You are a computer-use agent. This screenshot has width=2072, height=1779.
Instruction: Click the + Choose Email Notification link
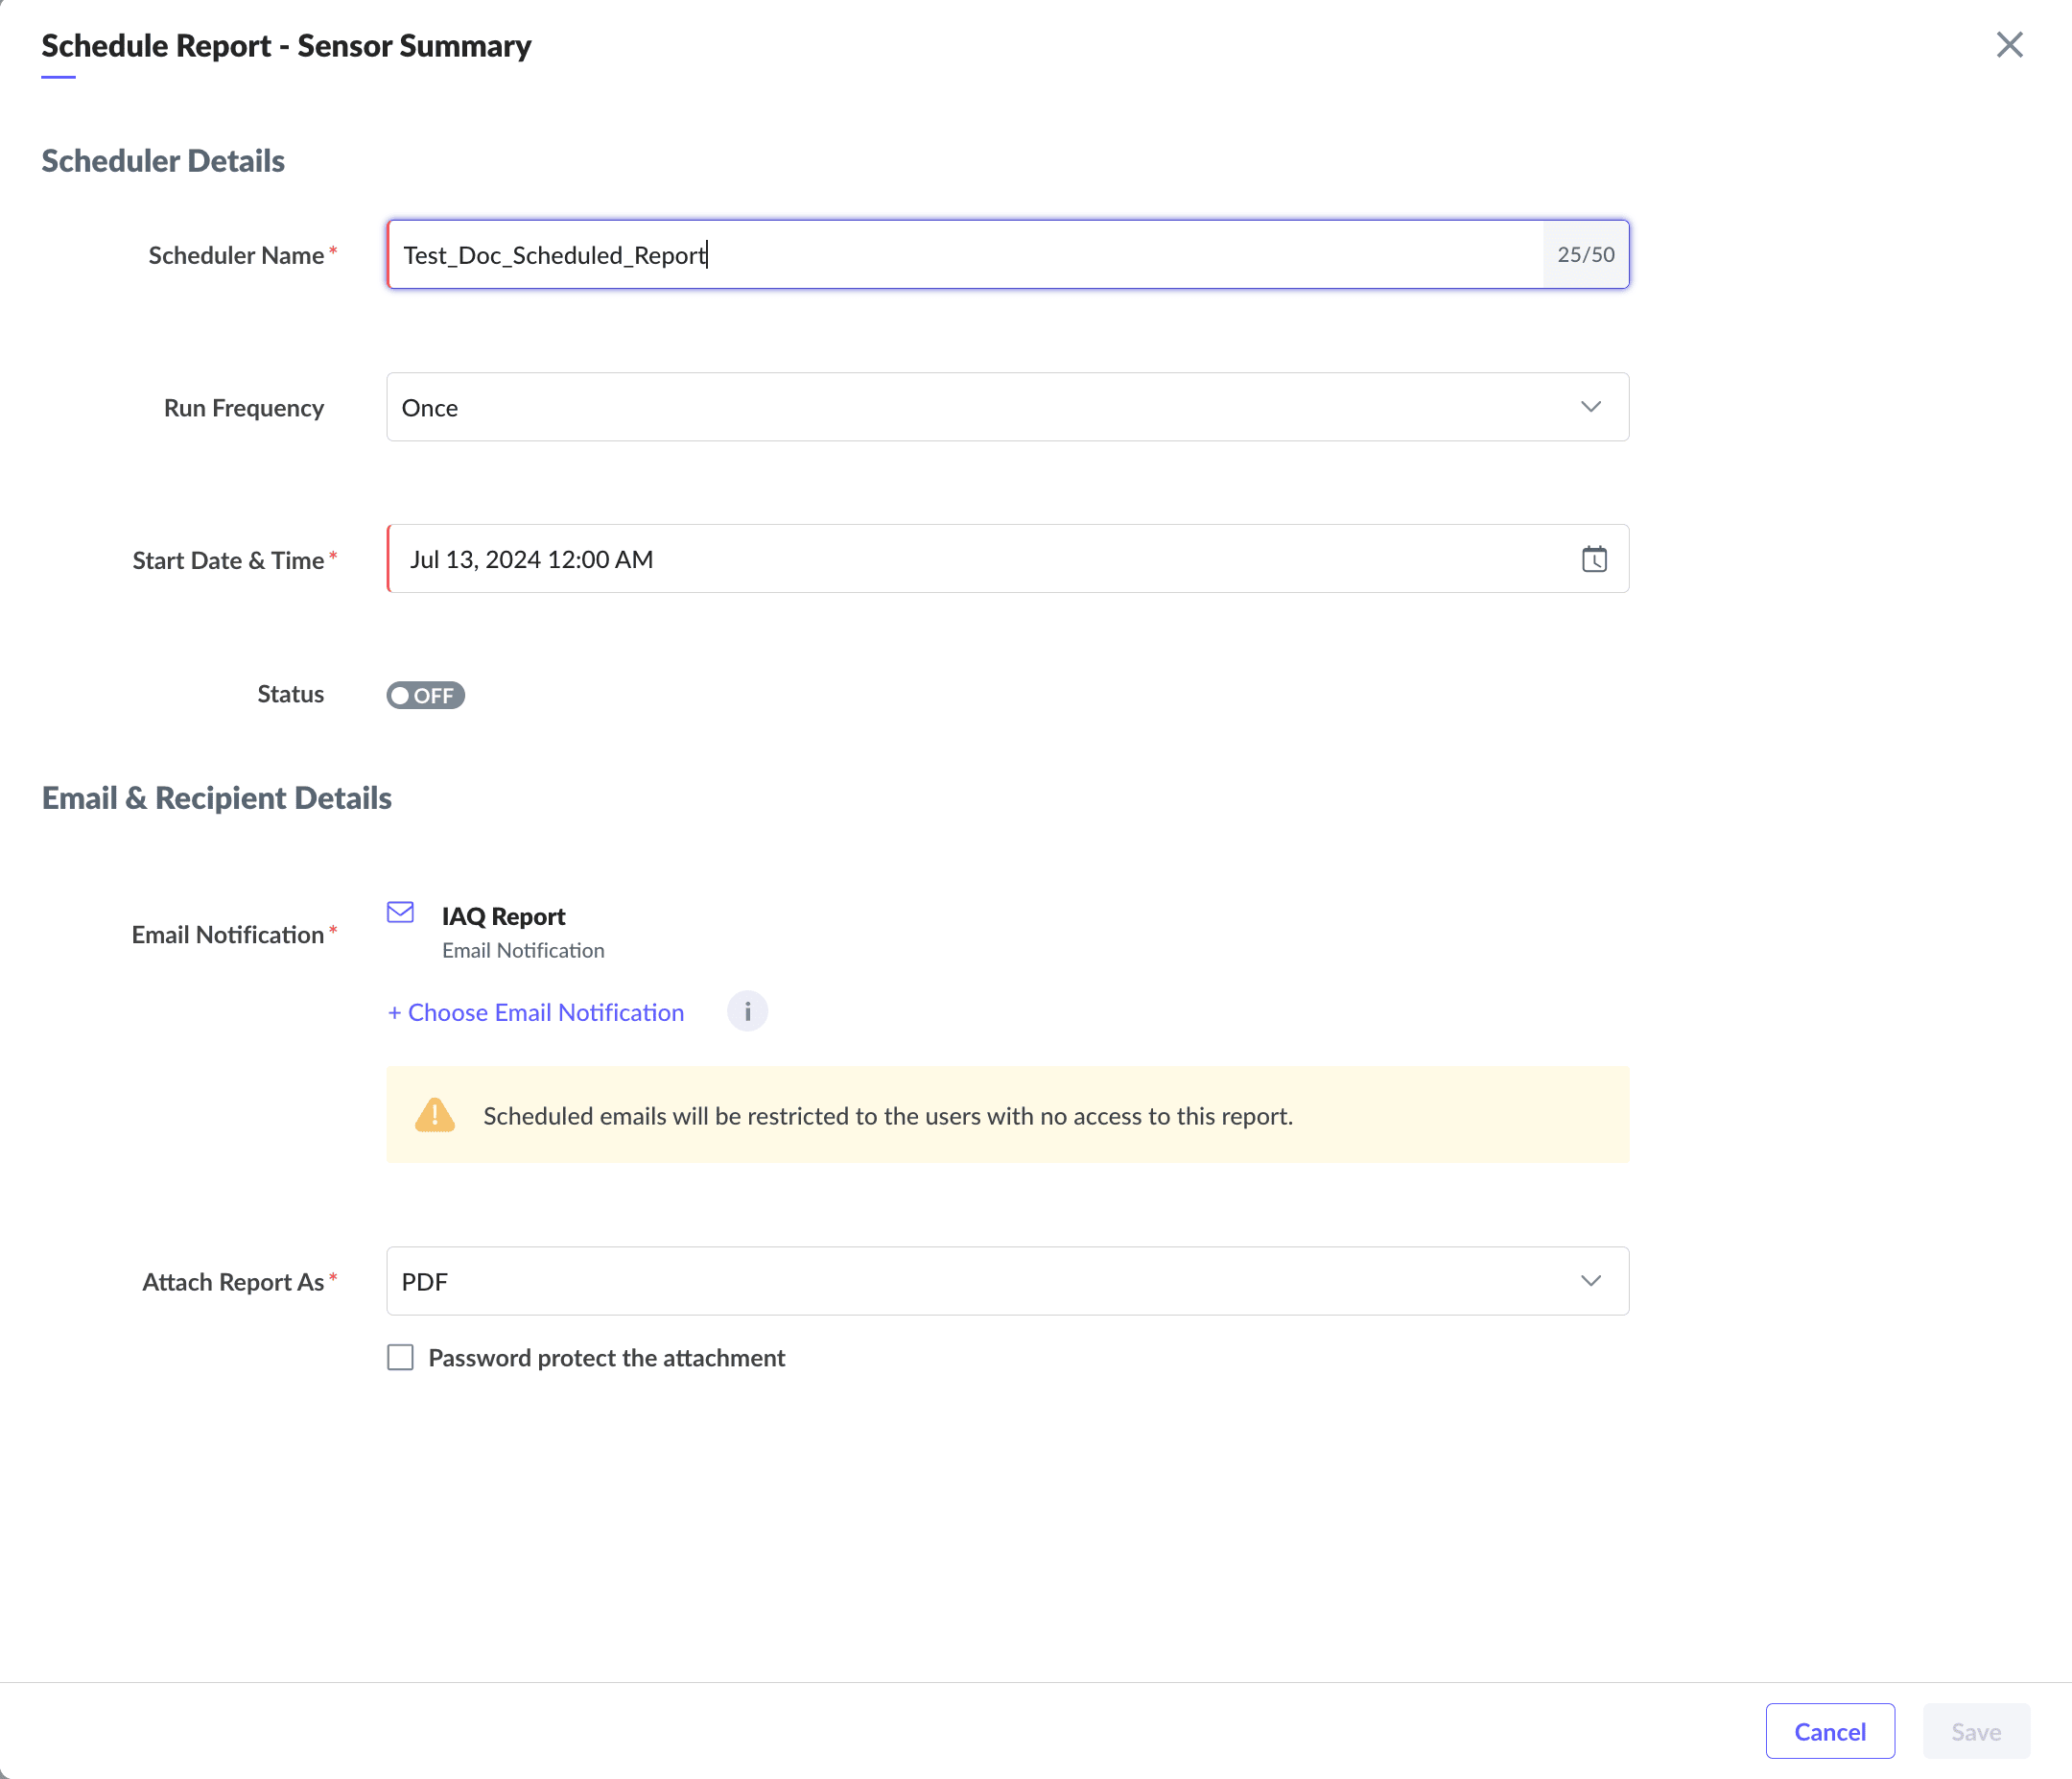point(536,1012)
